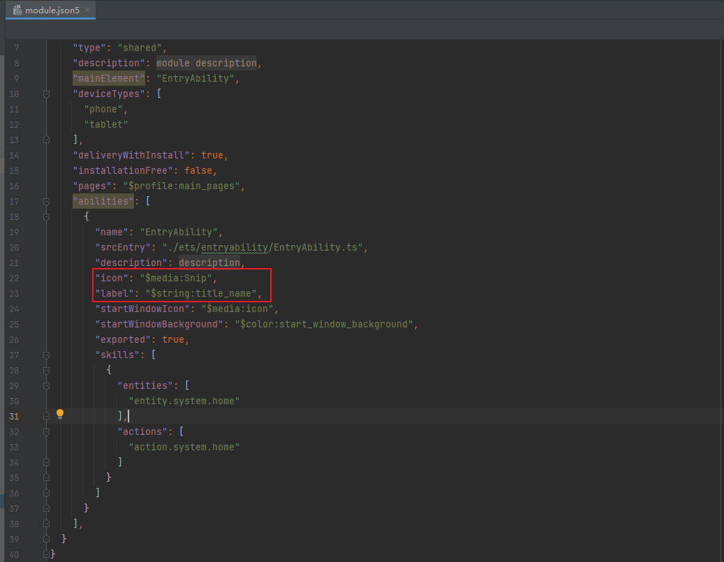Click the false value on line 15
This screenshot has height=562, width=724.
pos(198,171)
